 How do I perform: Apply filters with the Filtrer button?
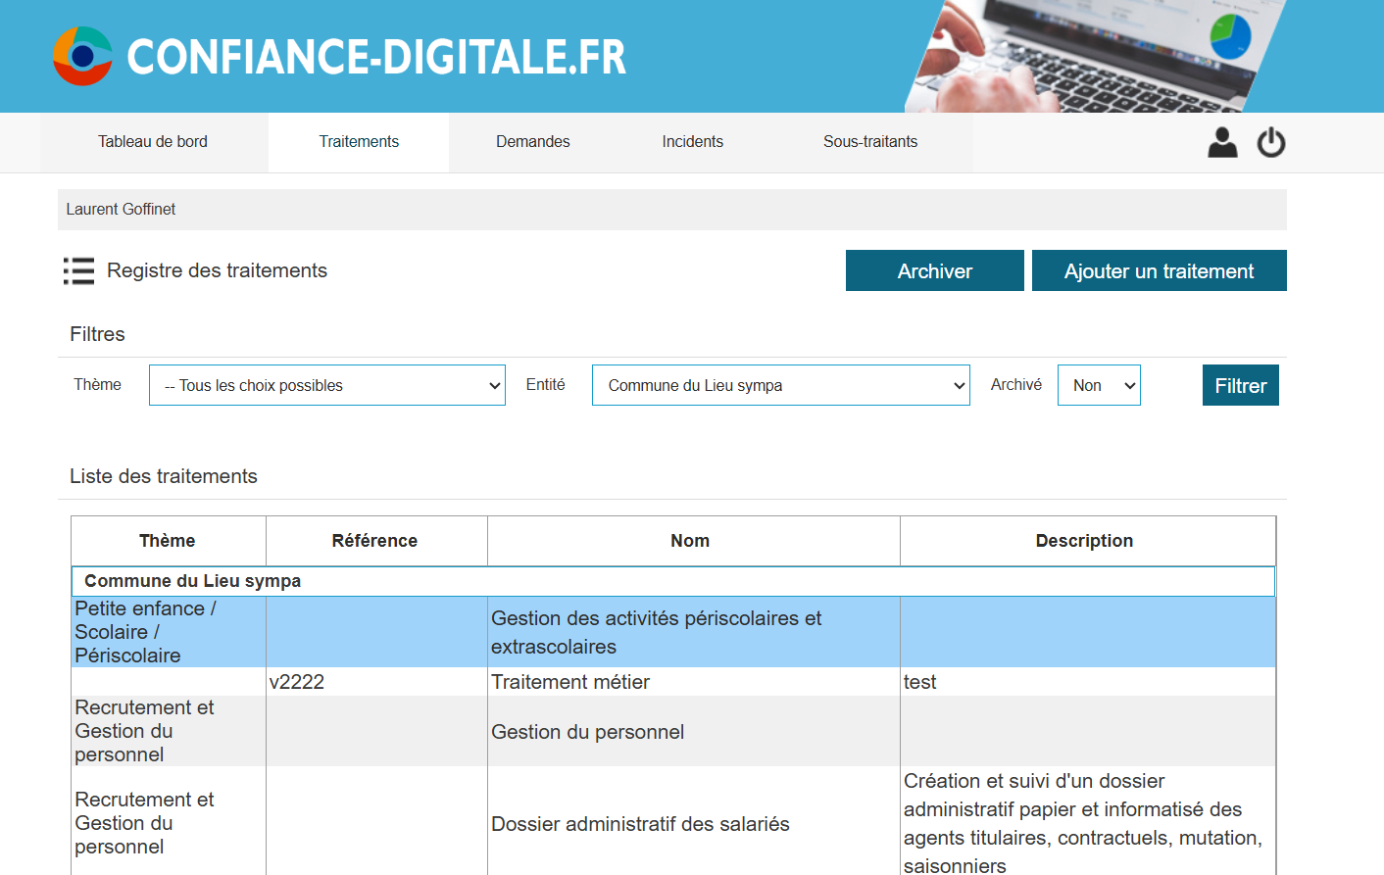pos(1240,385)
